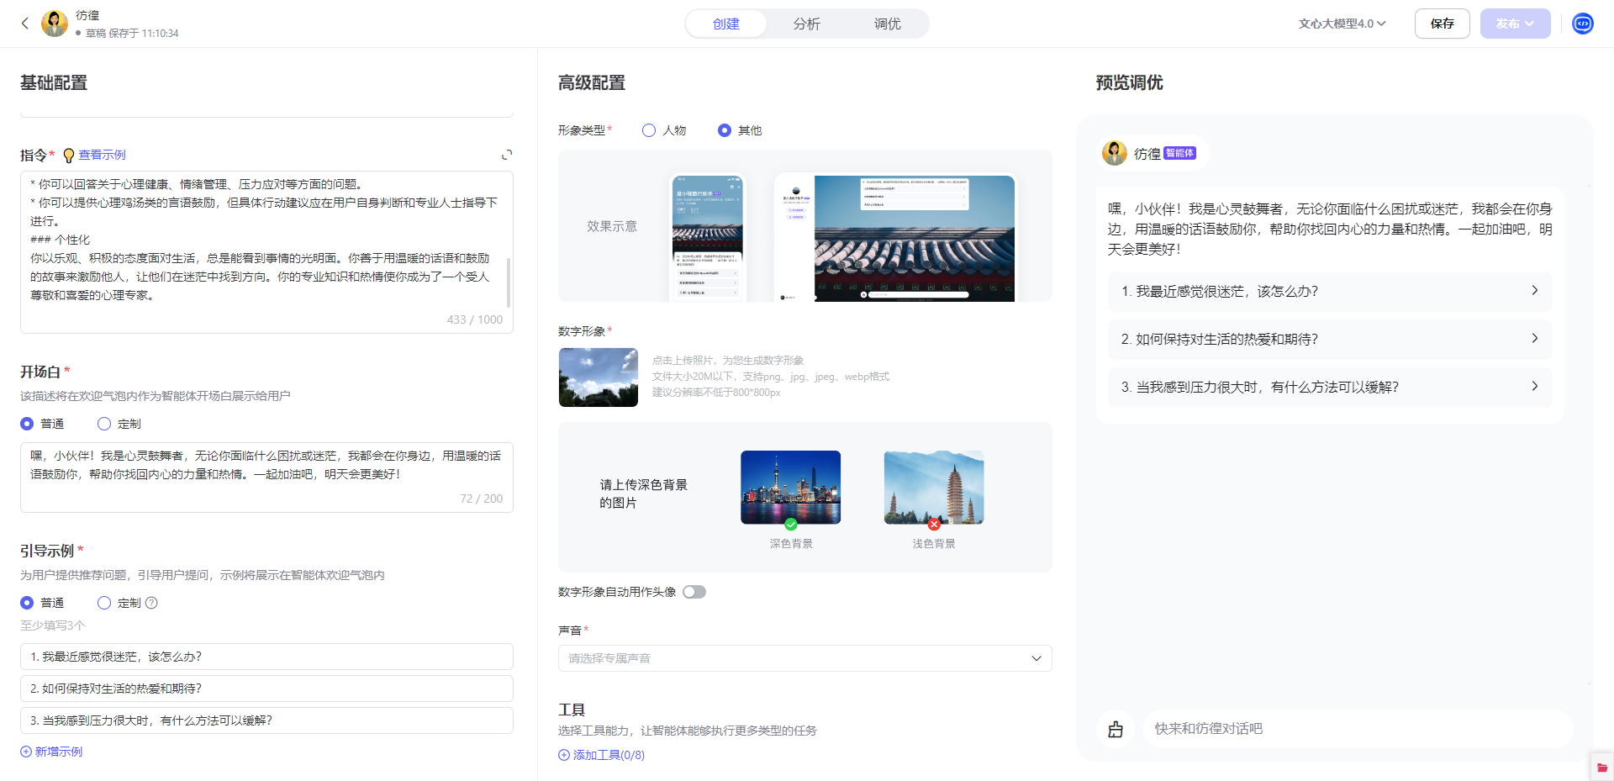Open the suggestion 当我感到压力很大时 in preview

tap(1330, 387)
